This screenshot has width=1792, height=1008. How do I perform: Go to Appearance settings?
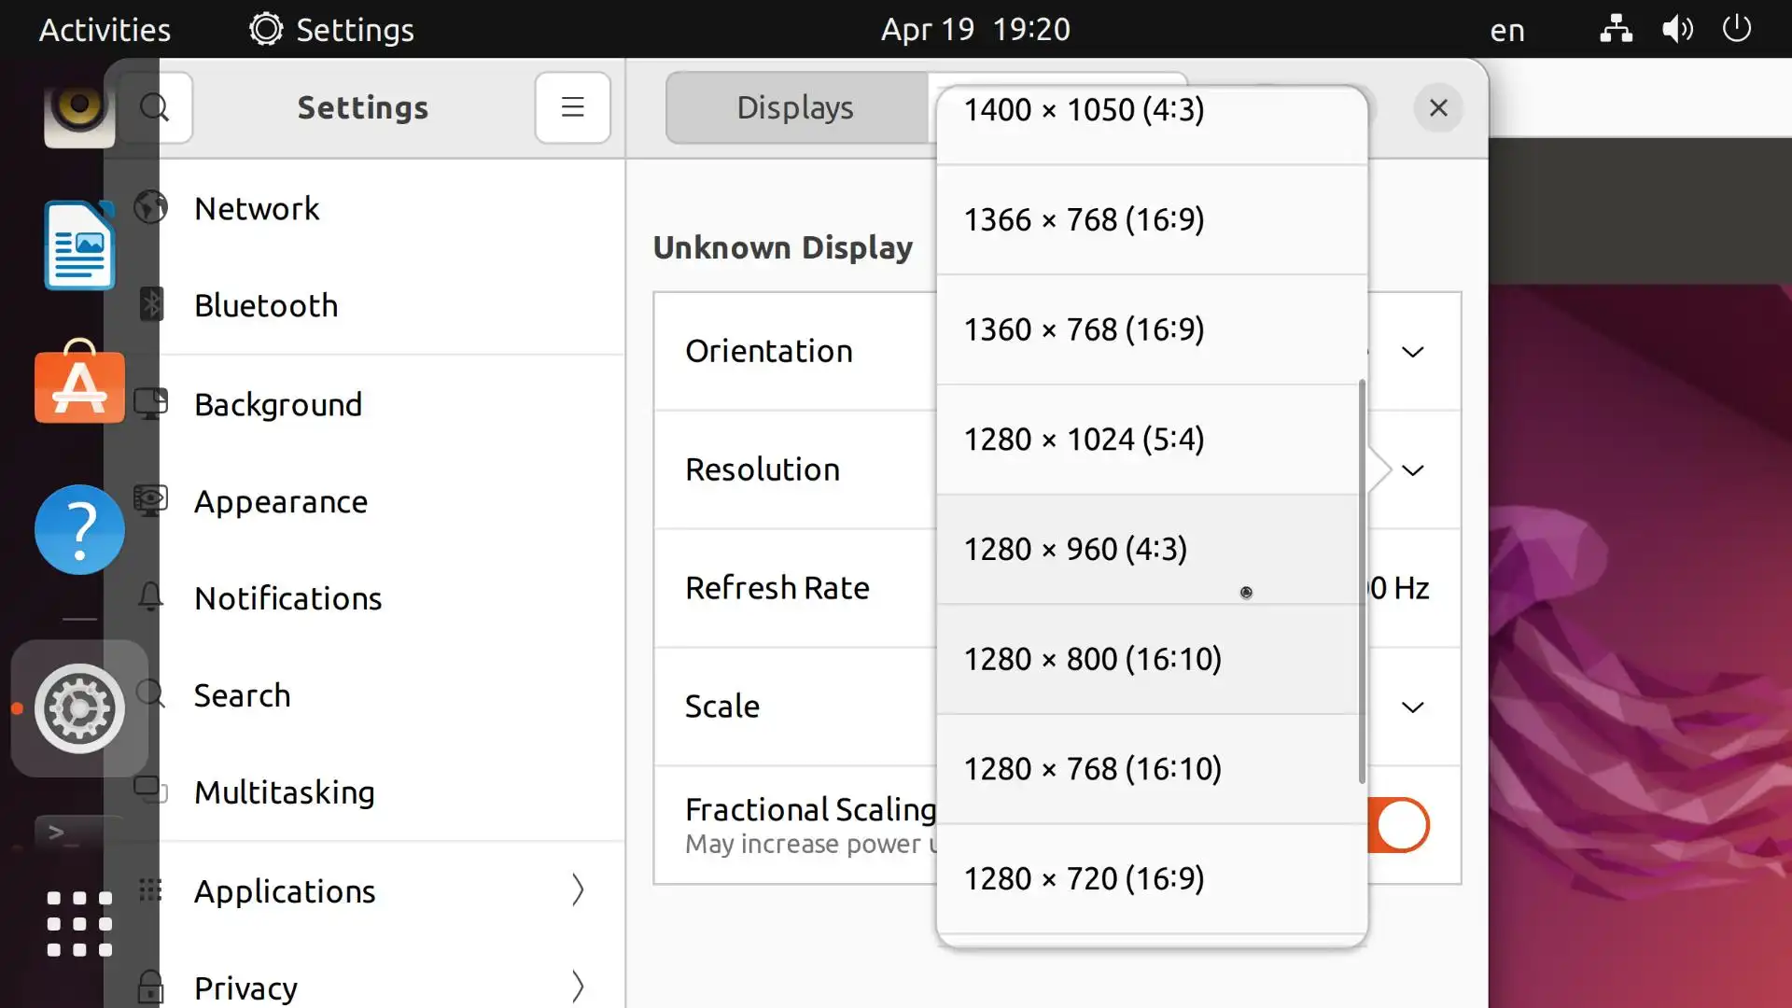click(x=280, y=502)
